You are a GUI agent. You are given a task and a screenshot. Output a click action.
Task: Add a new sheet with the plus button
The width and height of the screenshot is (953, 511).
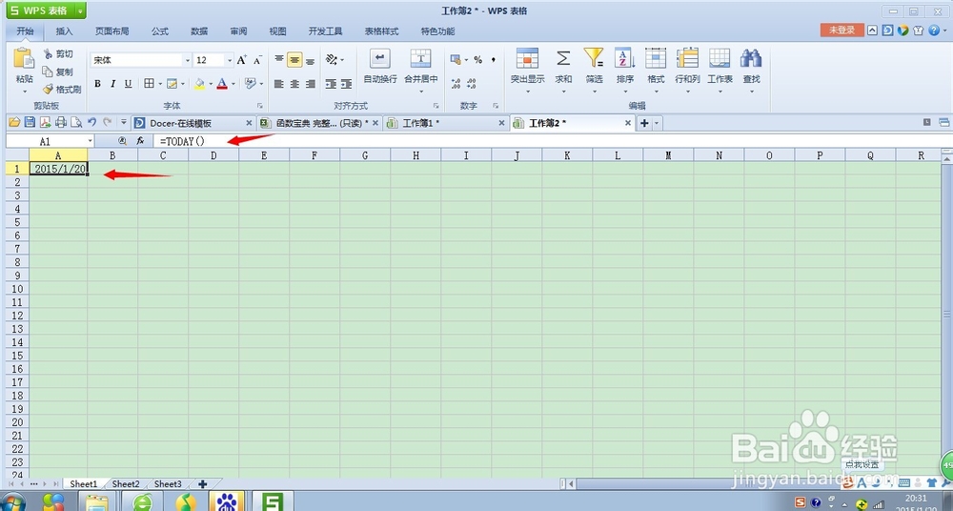point(202,484)
